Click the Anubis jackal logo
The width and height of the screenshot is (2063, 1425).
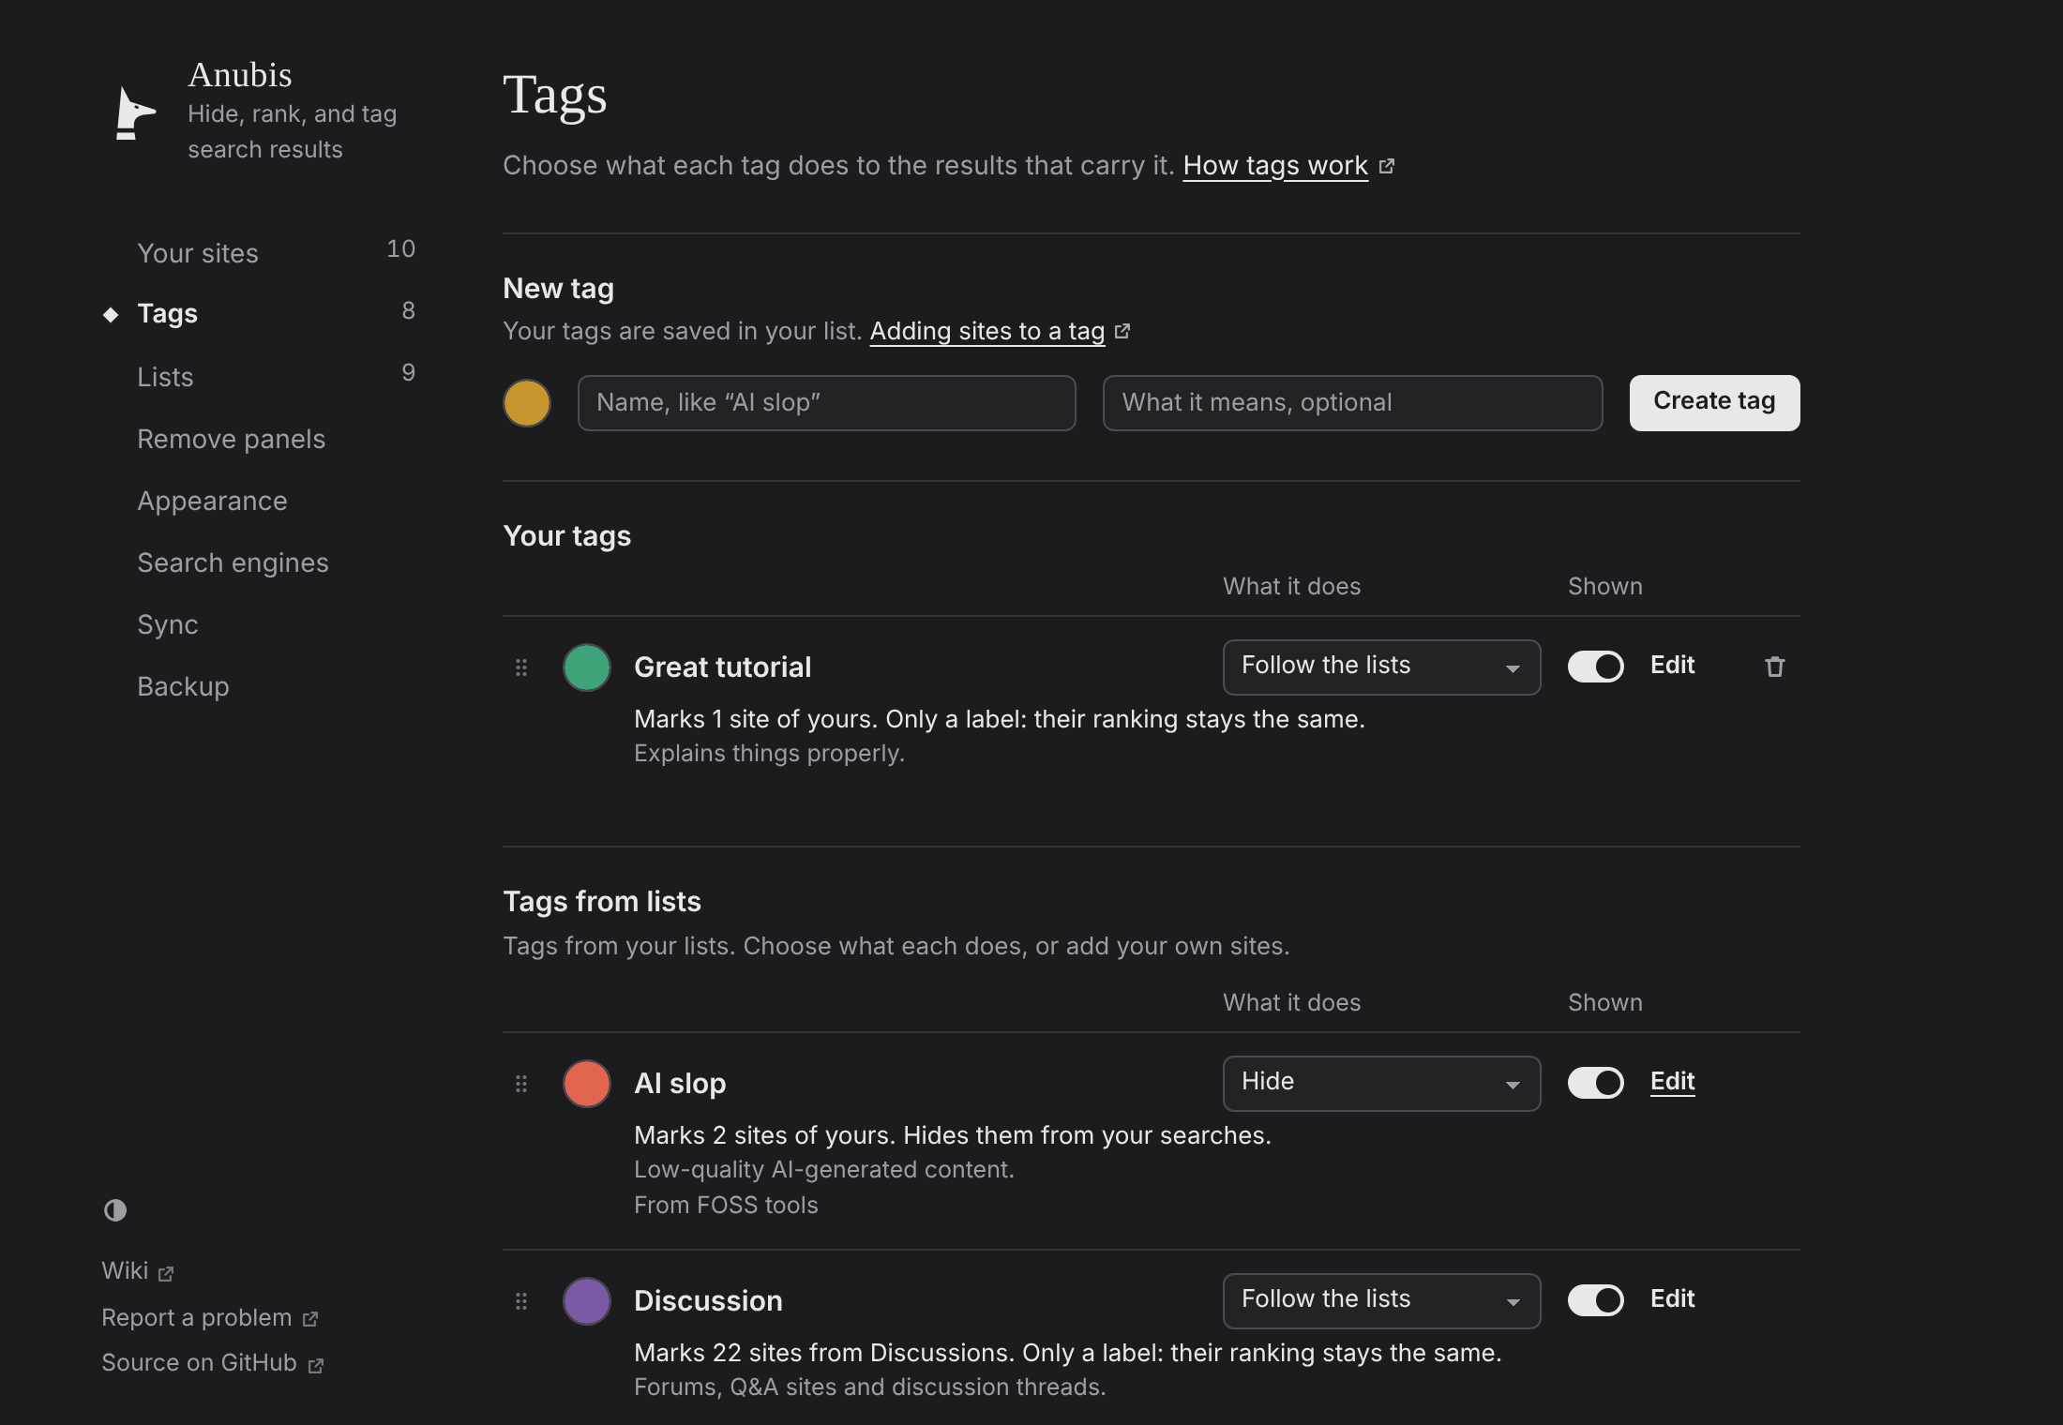pos(136,112)
